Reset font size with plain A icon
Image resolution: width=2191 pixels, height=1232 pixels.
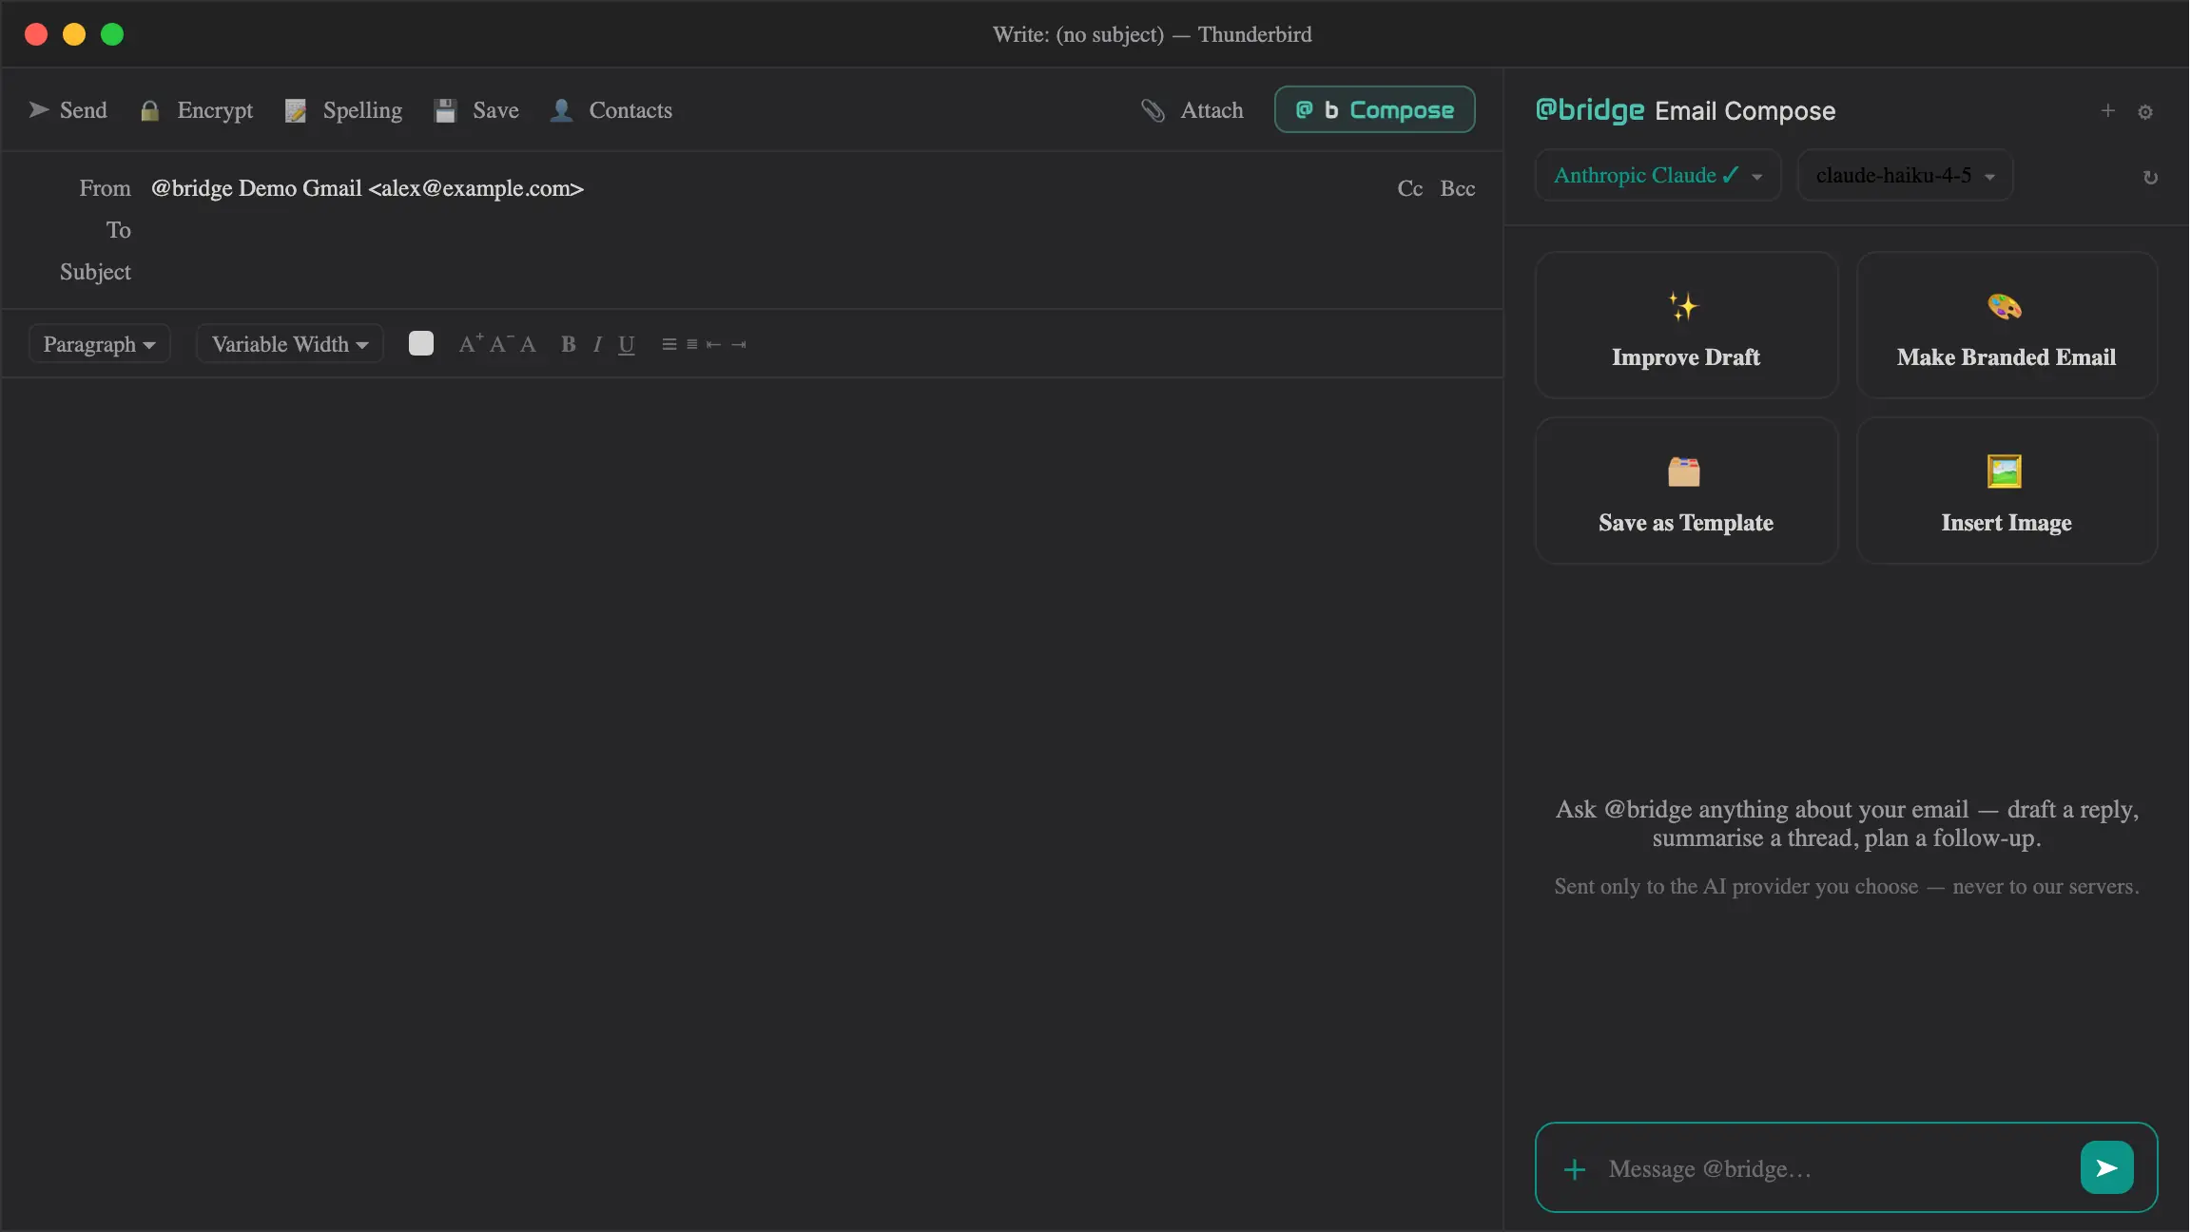point(528,344)
